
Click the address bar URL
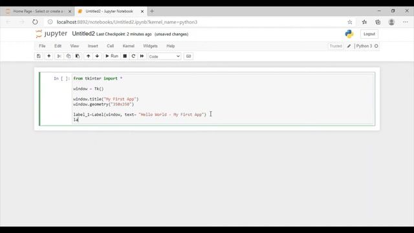[127, 22]
